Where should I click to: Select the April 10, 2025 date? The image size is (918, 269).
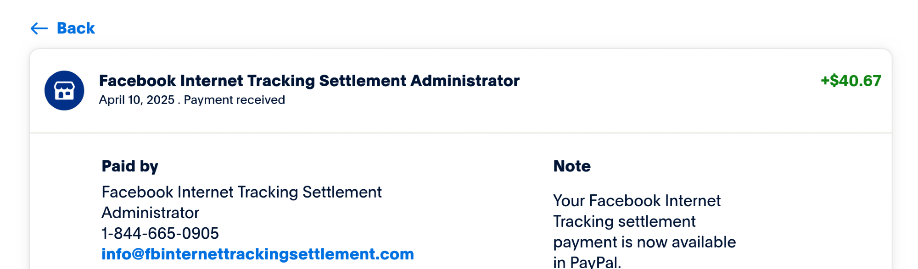coord(137,100)
